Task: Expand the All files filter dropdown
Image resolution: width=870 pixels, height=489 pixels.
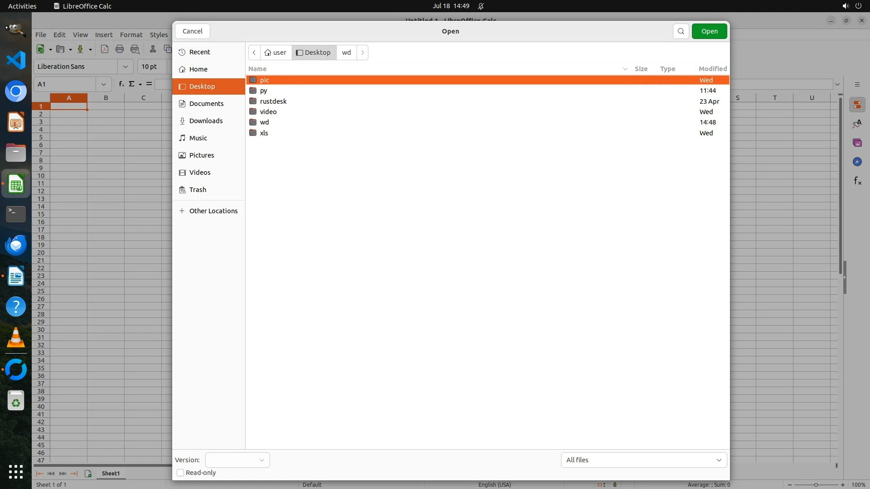Action: coord(643,460)
